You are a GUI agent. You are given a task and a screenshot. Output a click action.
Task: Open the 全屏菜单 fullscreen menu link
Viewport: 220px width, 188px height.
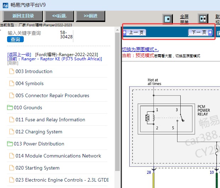click(x=184, y=19)
